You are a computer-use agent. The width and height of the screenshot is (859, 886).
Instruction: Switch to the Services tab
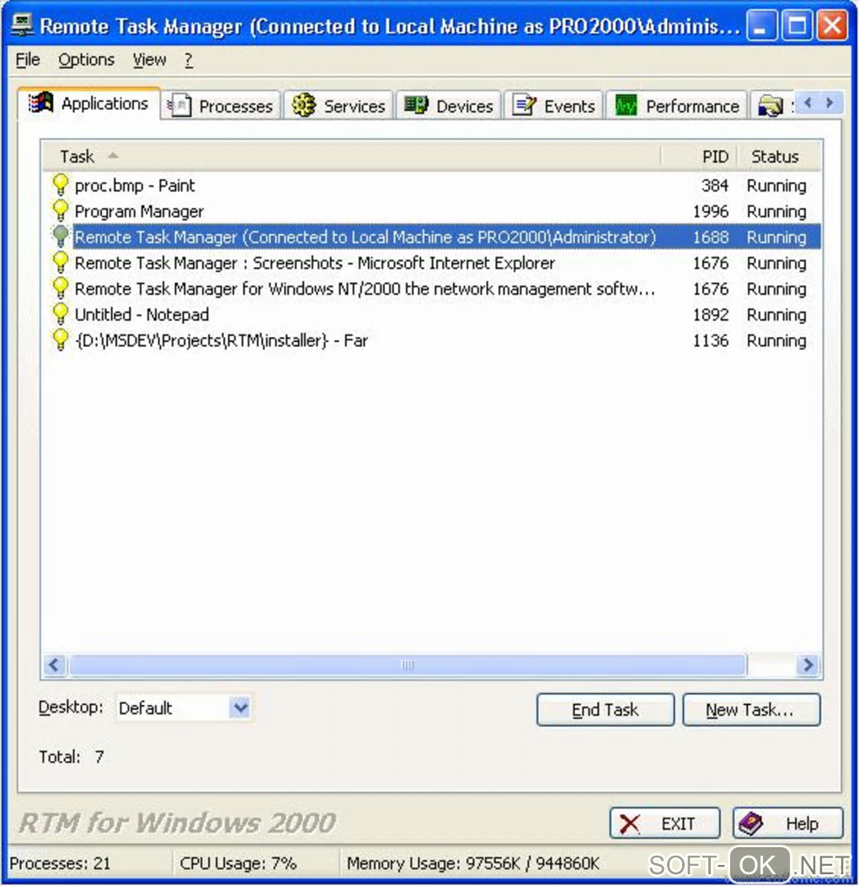(x=338, y=105)
